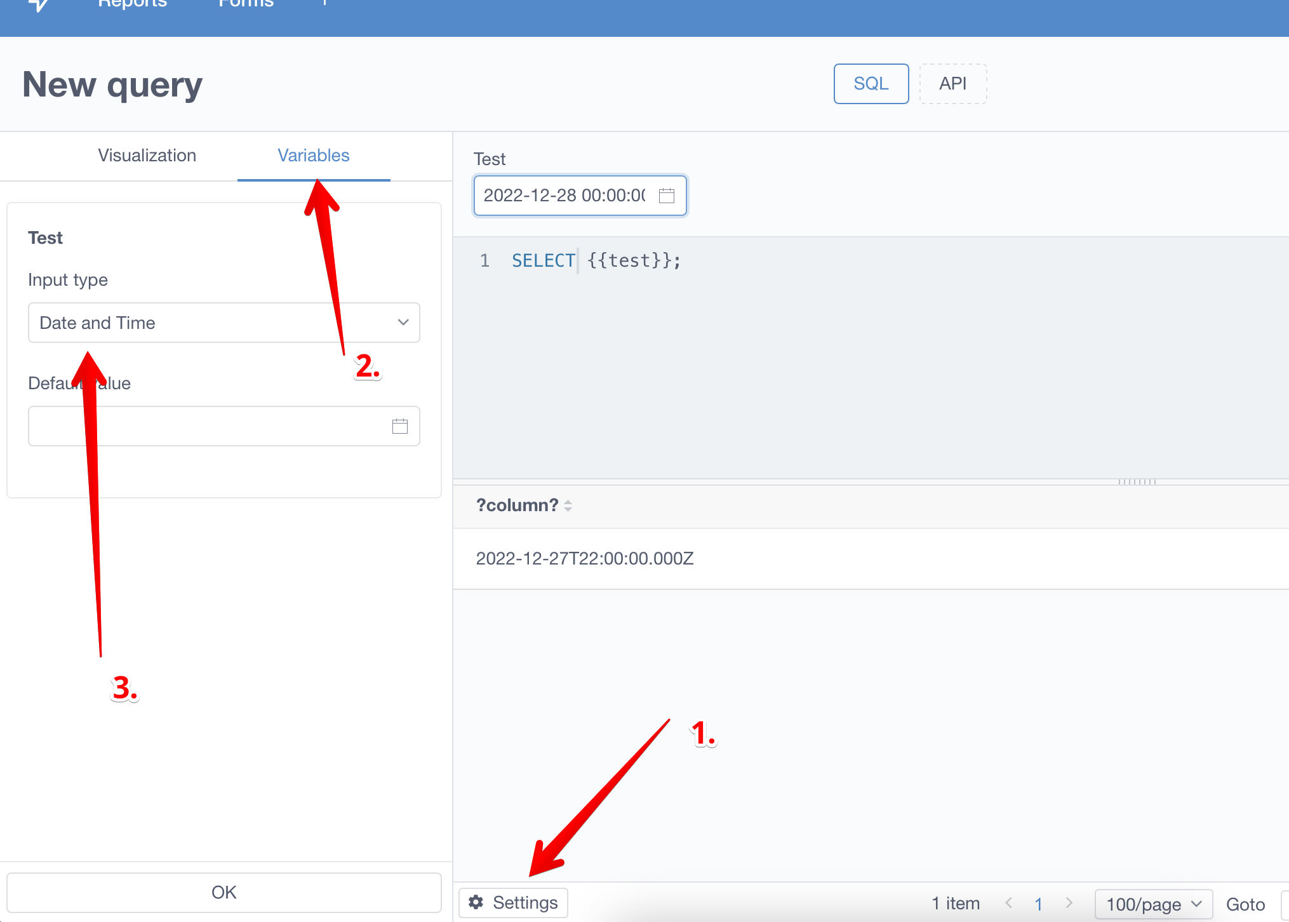Expand the Input type dropdown chevron
Viewport: 1289px width, 922px height.
coord(403,323)
